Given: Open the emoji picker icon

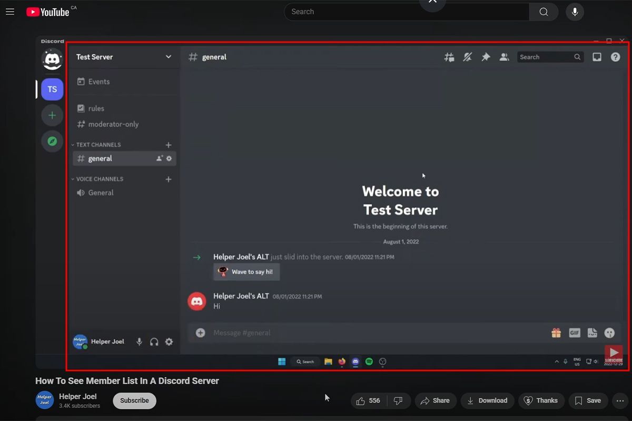Looking at the screenshot, I should point(610,333).
